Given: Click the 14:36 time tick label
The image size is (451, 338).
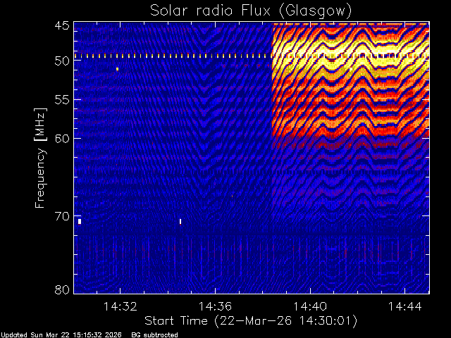Looking at the screenshot, I should tap(215, 306).
